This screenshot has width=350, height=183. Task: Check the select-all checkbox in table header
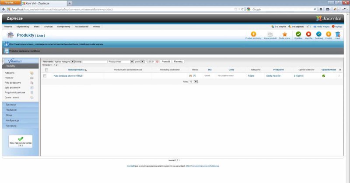(46, 70)
